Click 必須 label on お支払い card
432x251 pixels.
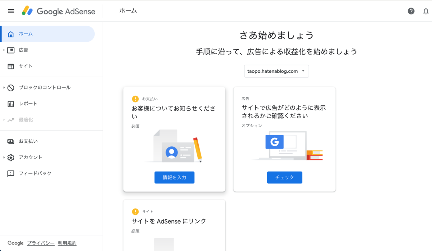(x=135, y=126)
